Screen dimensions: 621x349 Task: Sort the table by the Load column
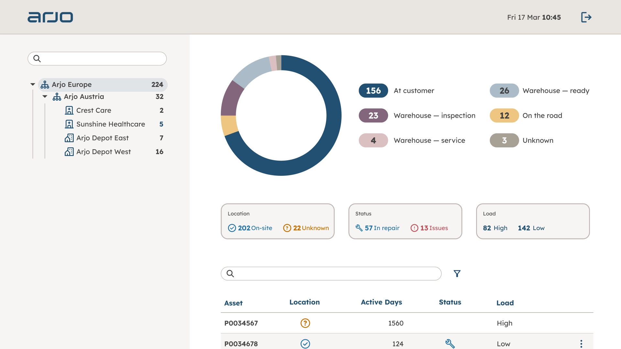click(x=505, y=303)
